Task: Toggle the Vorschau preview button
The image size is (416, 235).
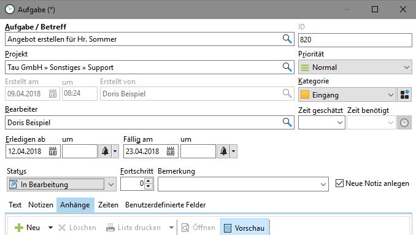Action: click(244, 228)
